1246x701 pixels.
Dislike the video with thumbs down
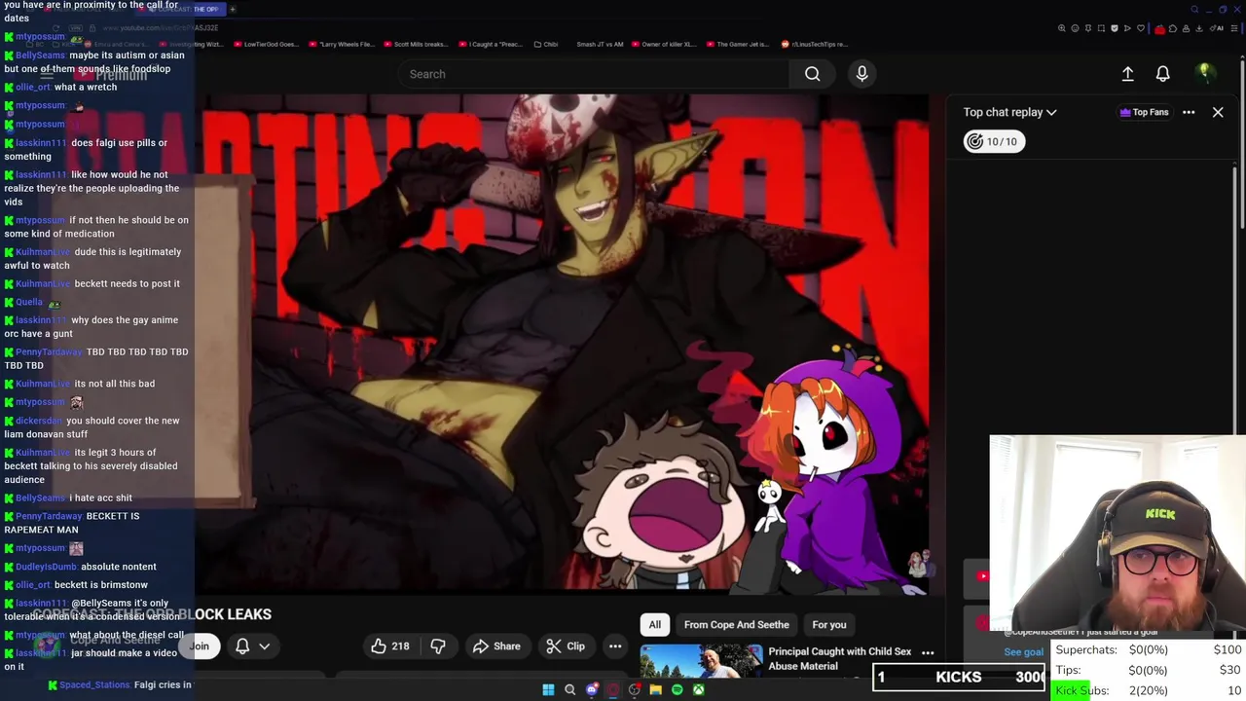[x=438, y=646]
